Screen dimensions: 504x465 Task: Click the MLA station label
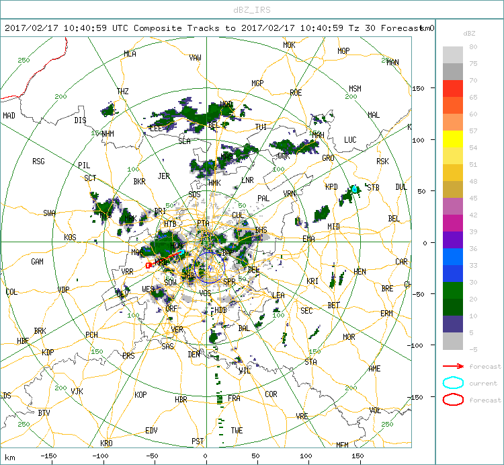click(130, 54)
